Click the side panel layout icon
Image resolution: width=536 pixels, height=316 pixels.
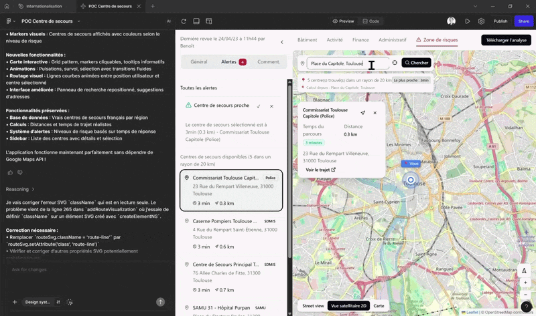[209, 21]
